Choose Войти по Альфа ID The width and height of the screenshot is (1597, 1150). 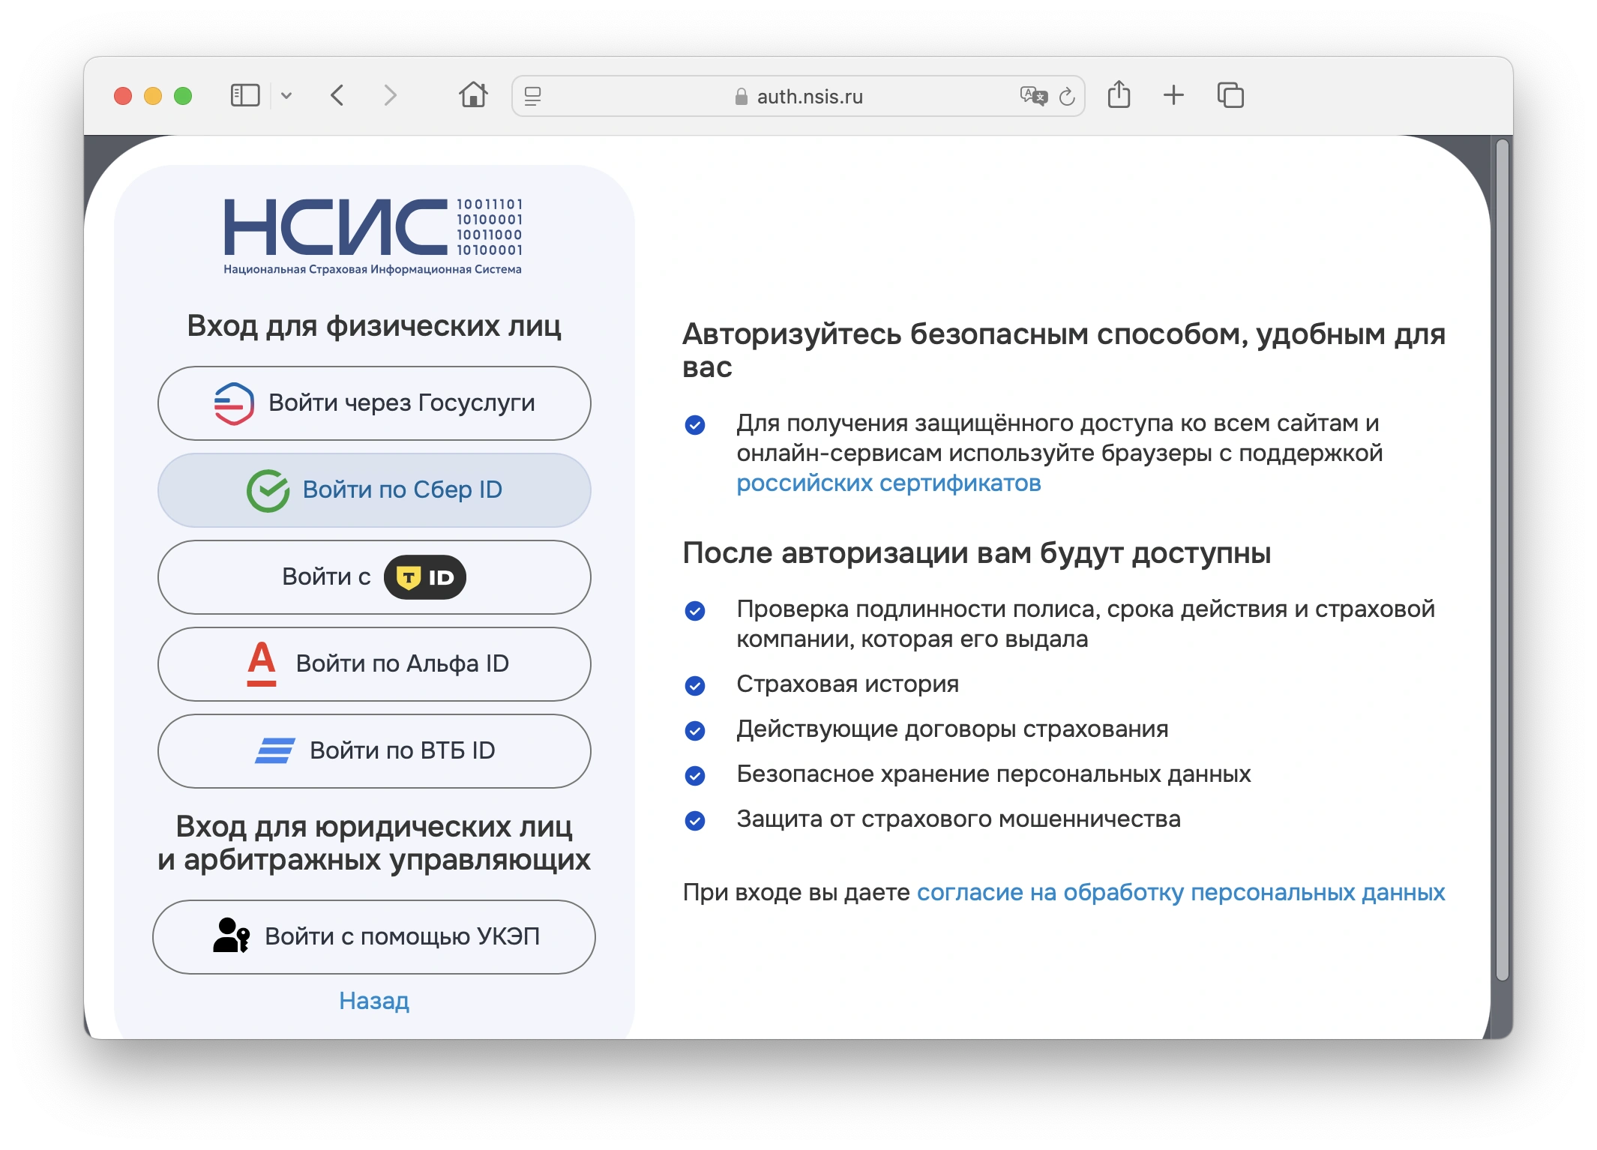point(374,664)
